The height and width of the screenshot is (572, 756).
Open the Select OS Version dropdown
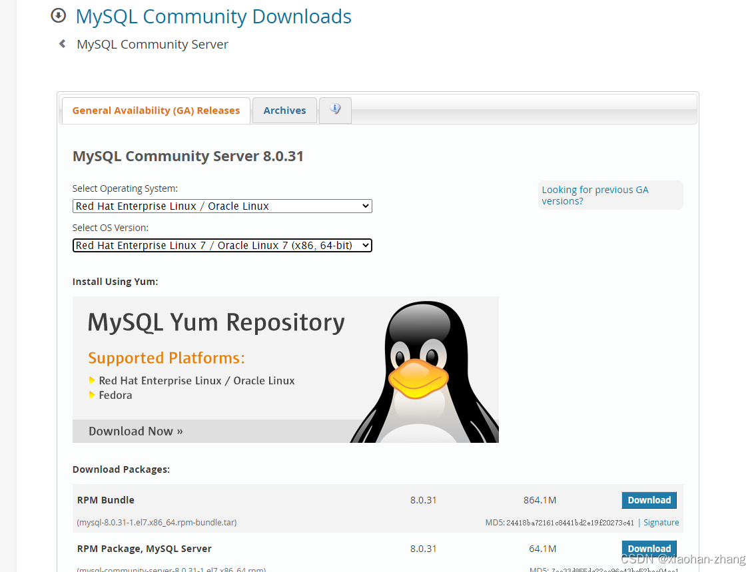pyautogui.click(x=222, y=245)
